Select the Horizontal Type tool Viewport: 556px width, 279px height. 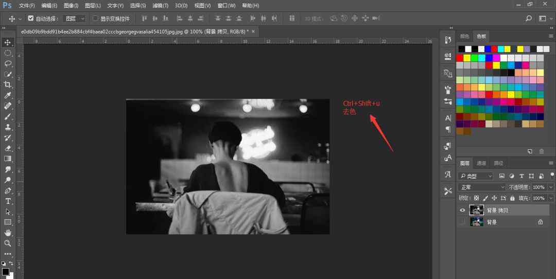pyautogui.click(x=8, y=201)
